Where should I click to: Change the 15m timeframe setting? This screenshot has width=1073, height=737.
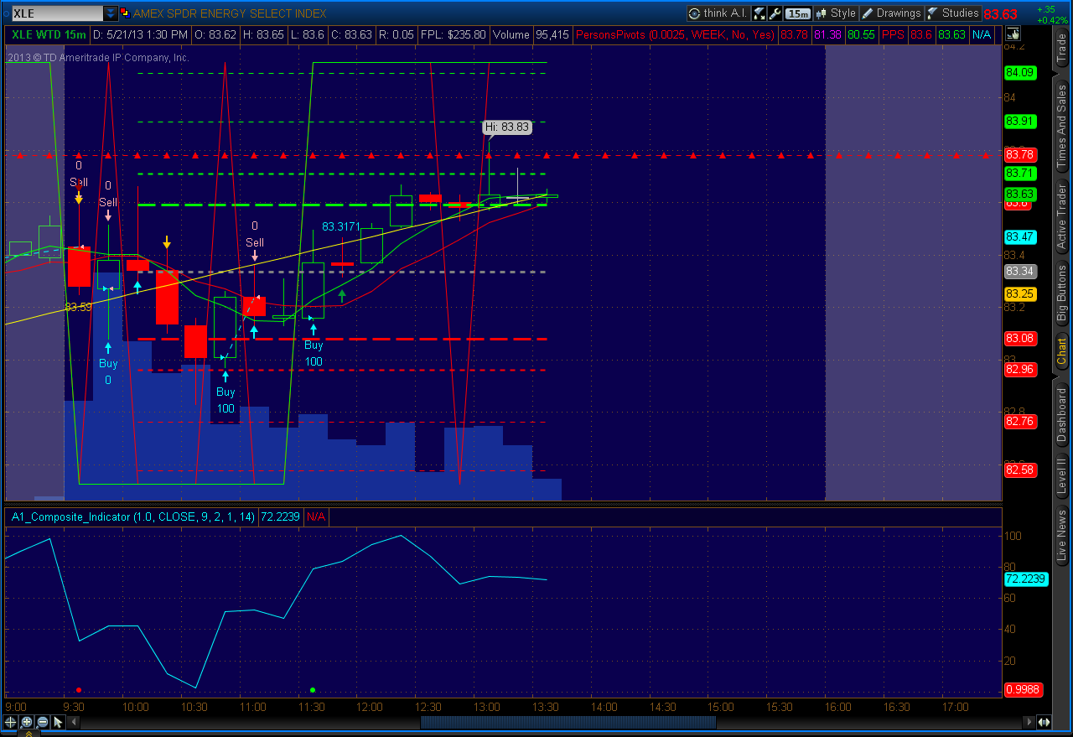pos(798,13)
